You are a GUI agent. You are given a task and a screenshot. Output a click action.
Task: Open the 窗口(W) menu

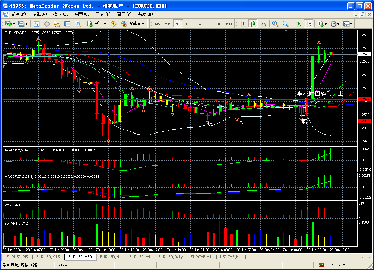(124, 14)
